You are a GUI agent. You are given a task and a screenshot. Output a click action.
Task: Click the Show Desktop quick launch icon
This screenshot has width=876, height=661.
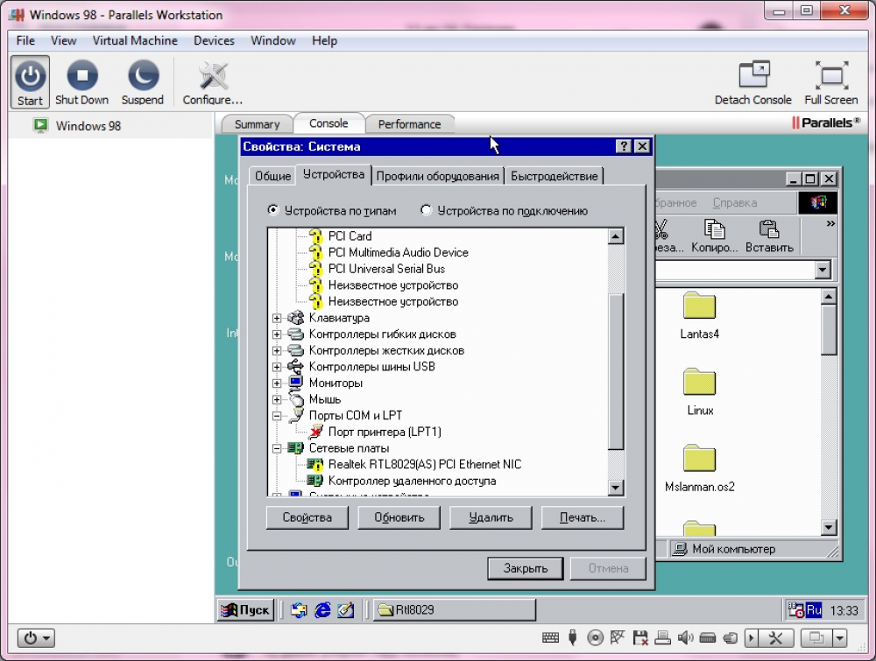(x=345, y=610)
